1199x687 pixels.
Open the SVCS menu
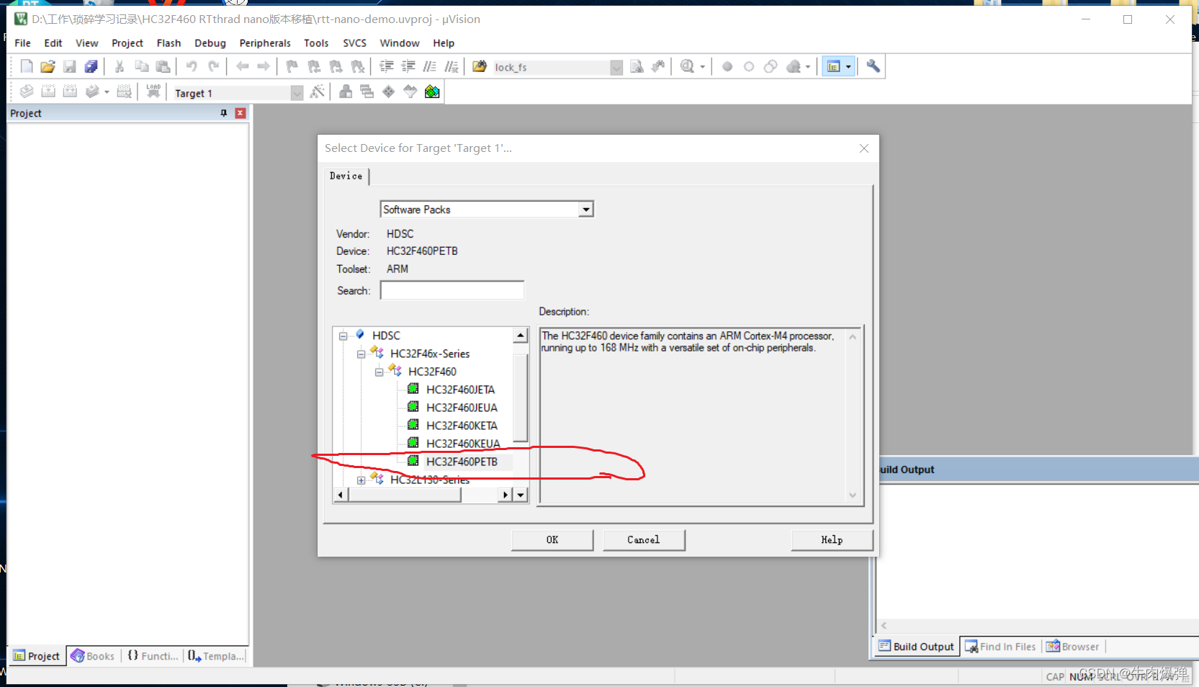(354, 43)
